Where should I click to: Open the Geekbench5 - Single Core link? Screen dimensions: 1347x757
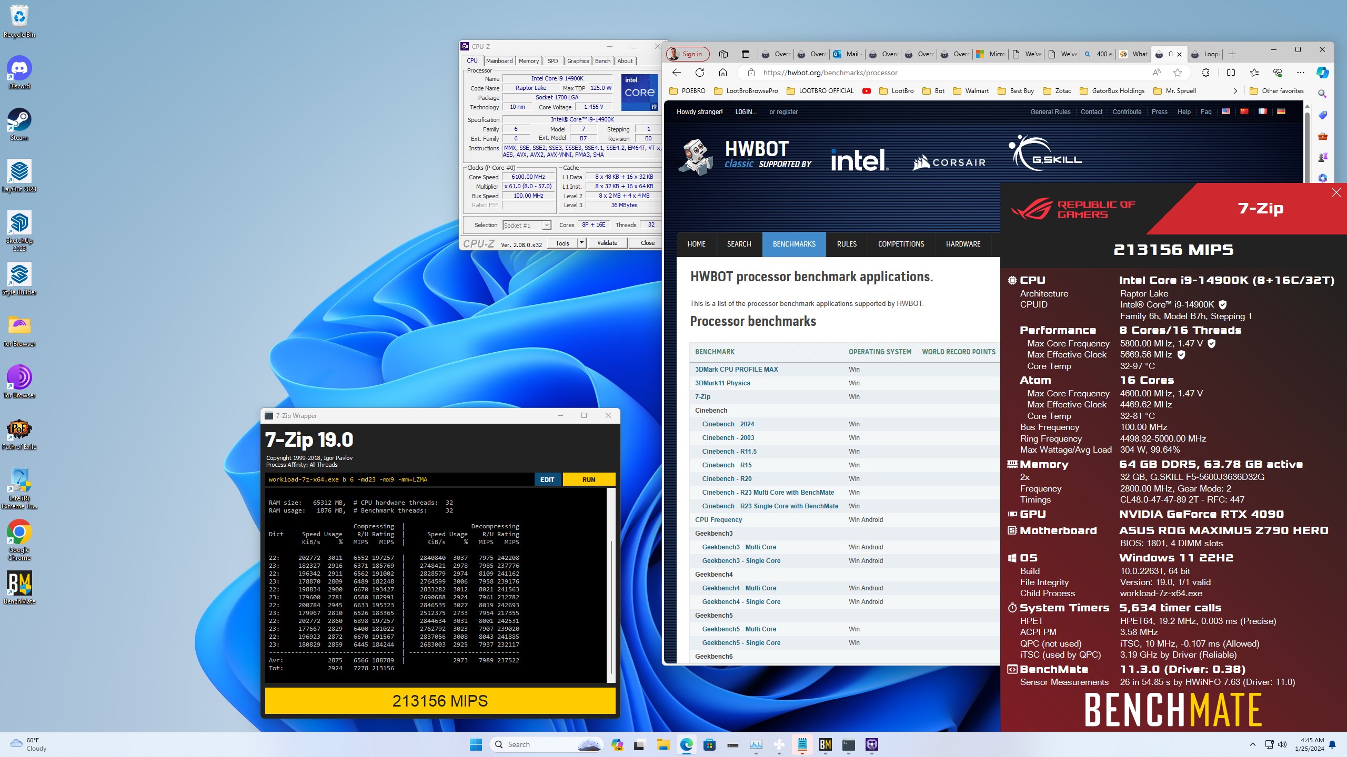[x=741, y=642]
